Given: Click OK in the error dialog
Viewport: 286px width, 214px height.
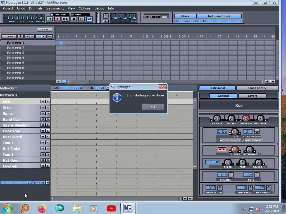Looking at the screenshot, I should (153, 107).
